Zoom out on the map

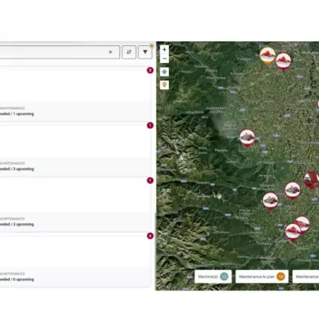(165, 59)
